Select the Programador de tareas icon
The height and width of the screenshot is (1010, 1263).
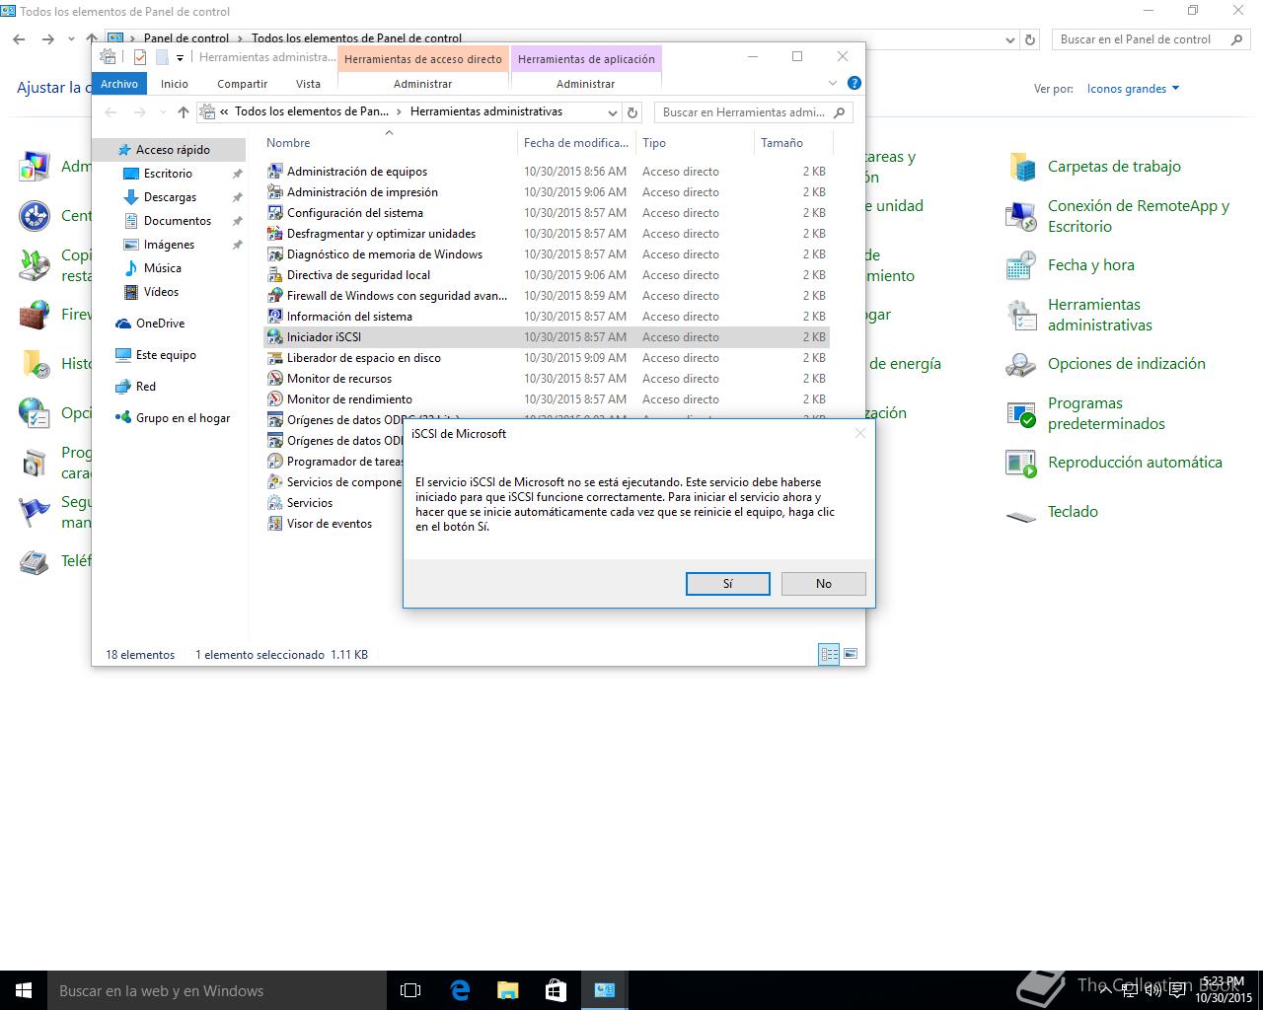(x=275, y=462)
